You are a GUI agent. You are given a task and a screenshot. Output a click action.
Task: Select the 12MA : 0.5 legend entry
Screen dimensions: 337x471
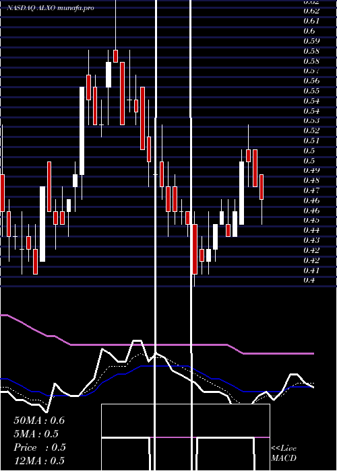pos(39,461)
